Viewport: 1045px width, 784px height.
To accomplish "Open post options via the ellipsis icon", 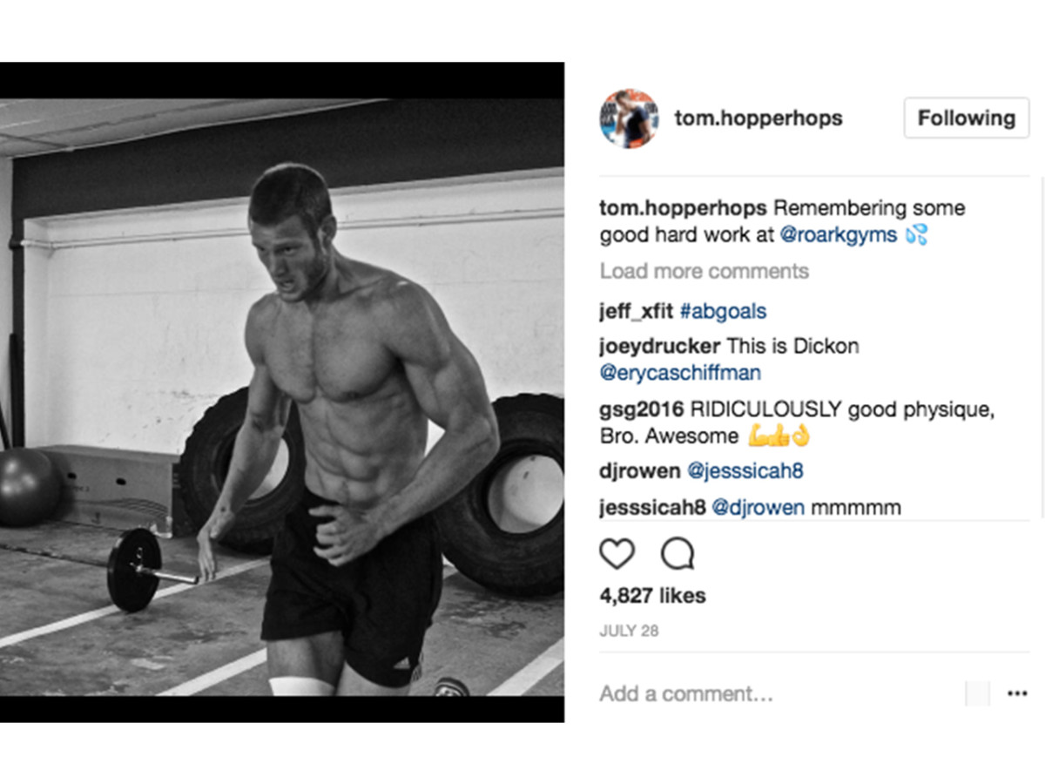I will [1017, 693].
